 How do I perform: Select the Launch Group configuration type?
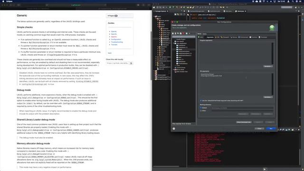pyautogui.click(x=180, y=67)
